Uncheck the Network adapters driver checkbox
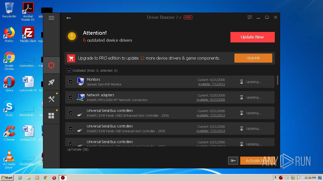Viewport: 323px width, 181px height. (x=71, y=97)
